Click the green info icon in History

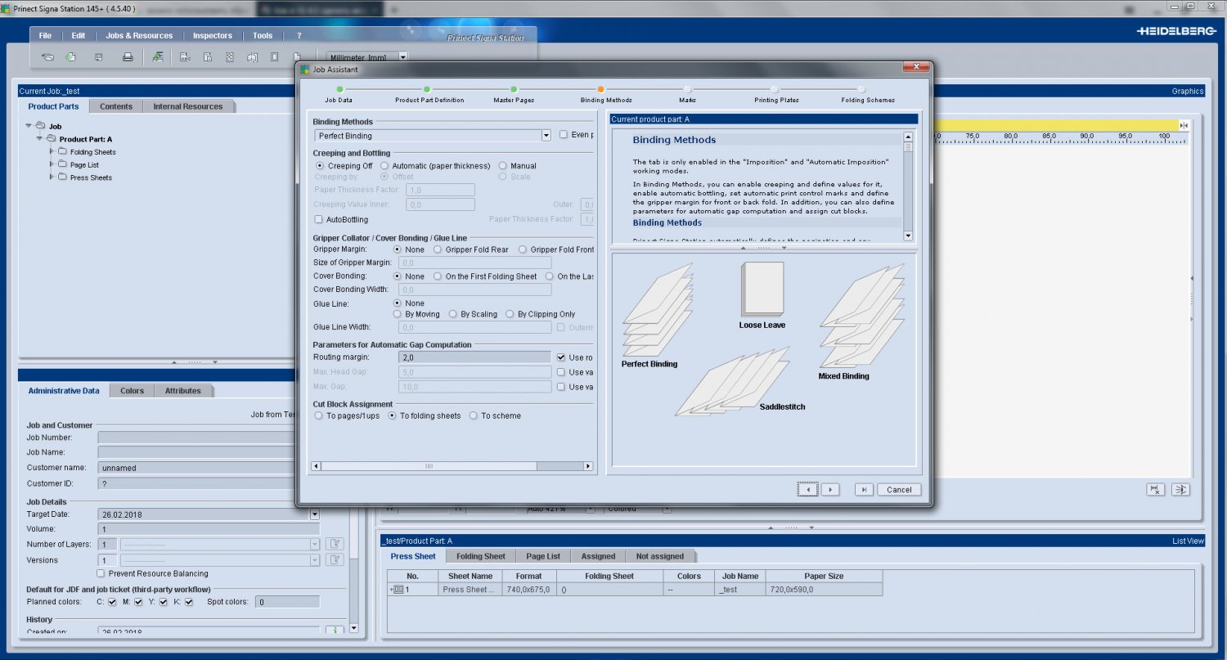tap(334, 631)
